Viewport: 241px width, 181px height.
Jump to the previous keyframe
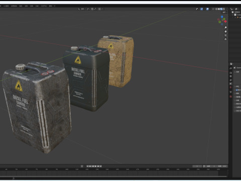pos(90,166)
